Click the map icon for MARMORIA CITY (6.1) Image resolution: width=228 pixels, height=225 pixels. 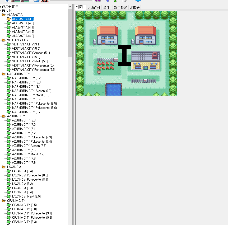8,86
